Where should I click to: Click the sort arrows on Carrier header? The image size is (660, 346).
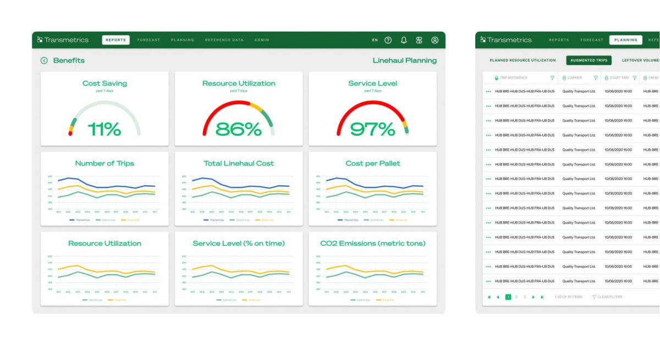pyautogui.click(x=565, y=77)
